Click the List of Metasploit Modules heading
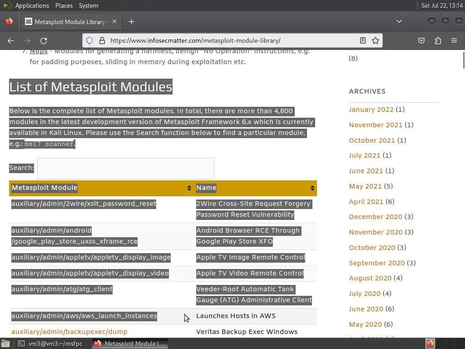This screenshot has height=349, width=465. [91, 87]
